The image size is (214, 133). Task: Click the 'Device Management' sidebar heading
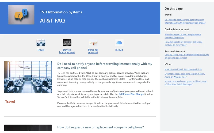point(177,29)
